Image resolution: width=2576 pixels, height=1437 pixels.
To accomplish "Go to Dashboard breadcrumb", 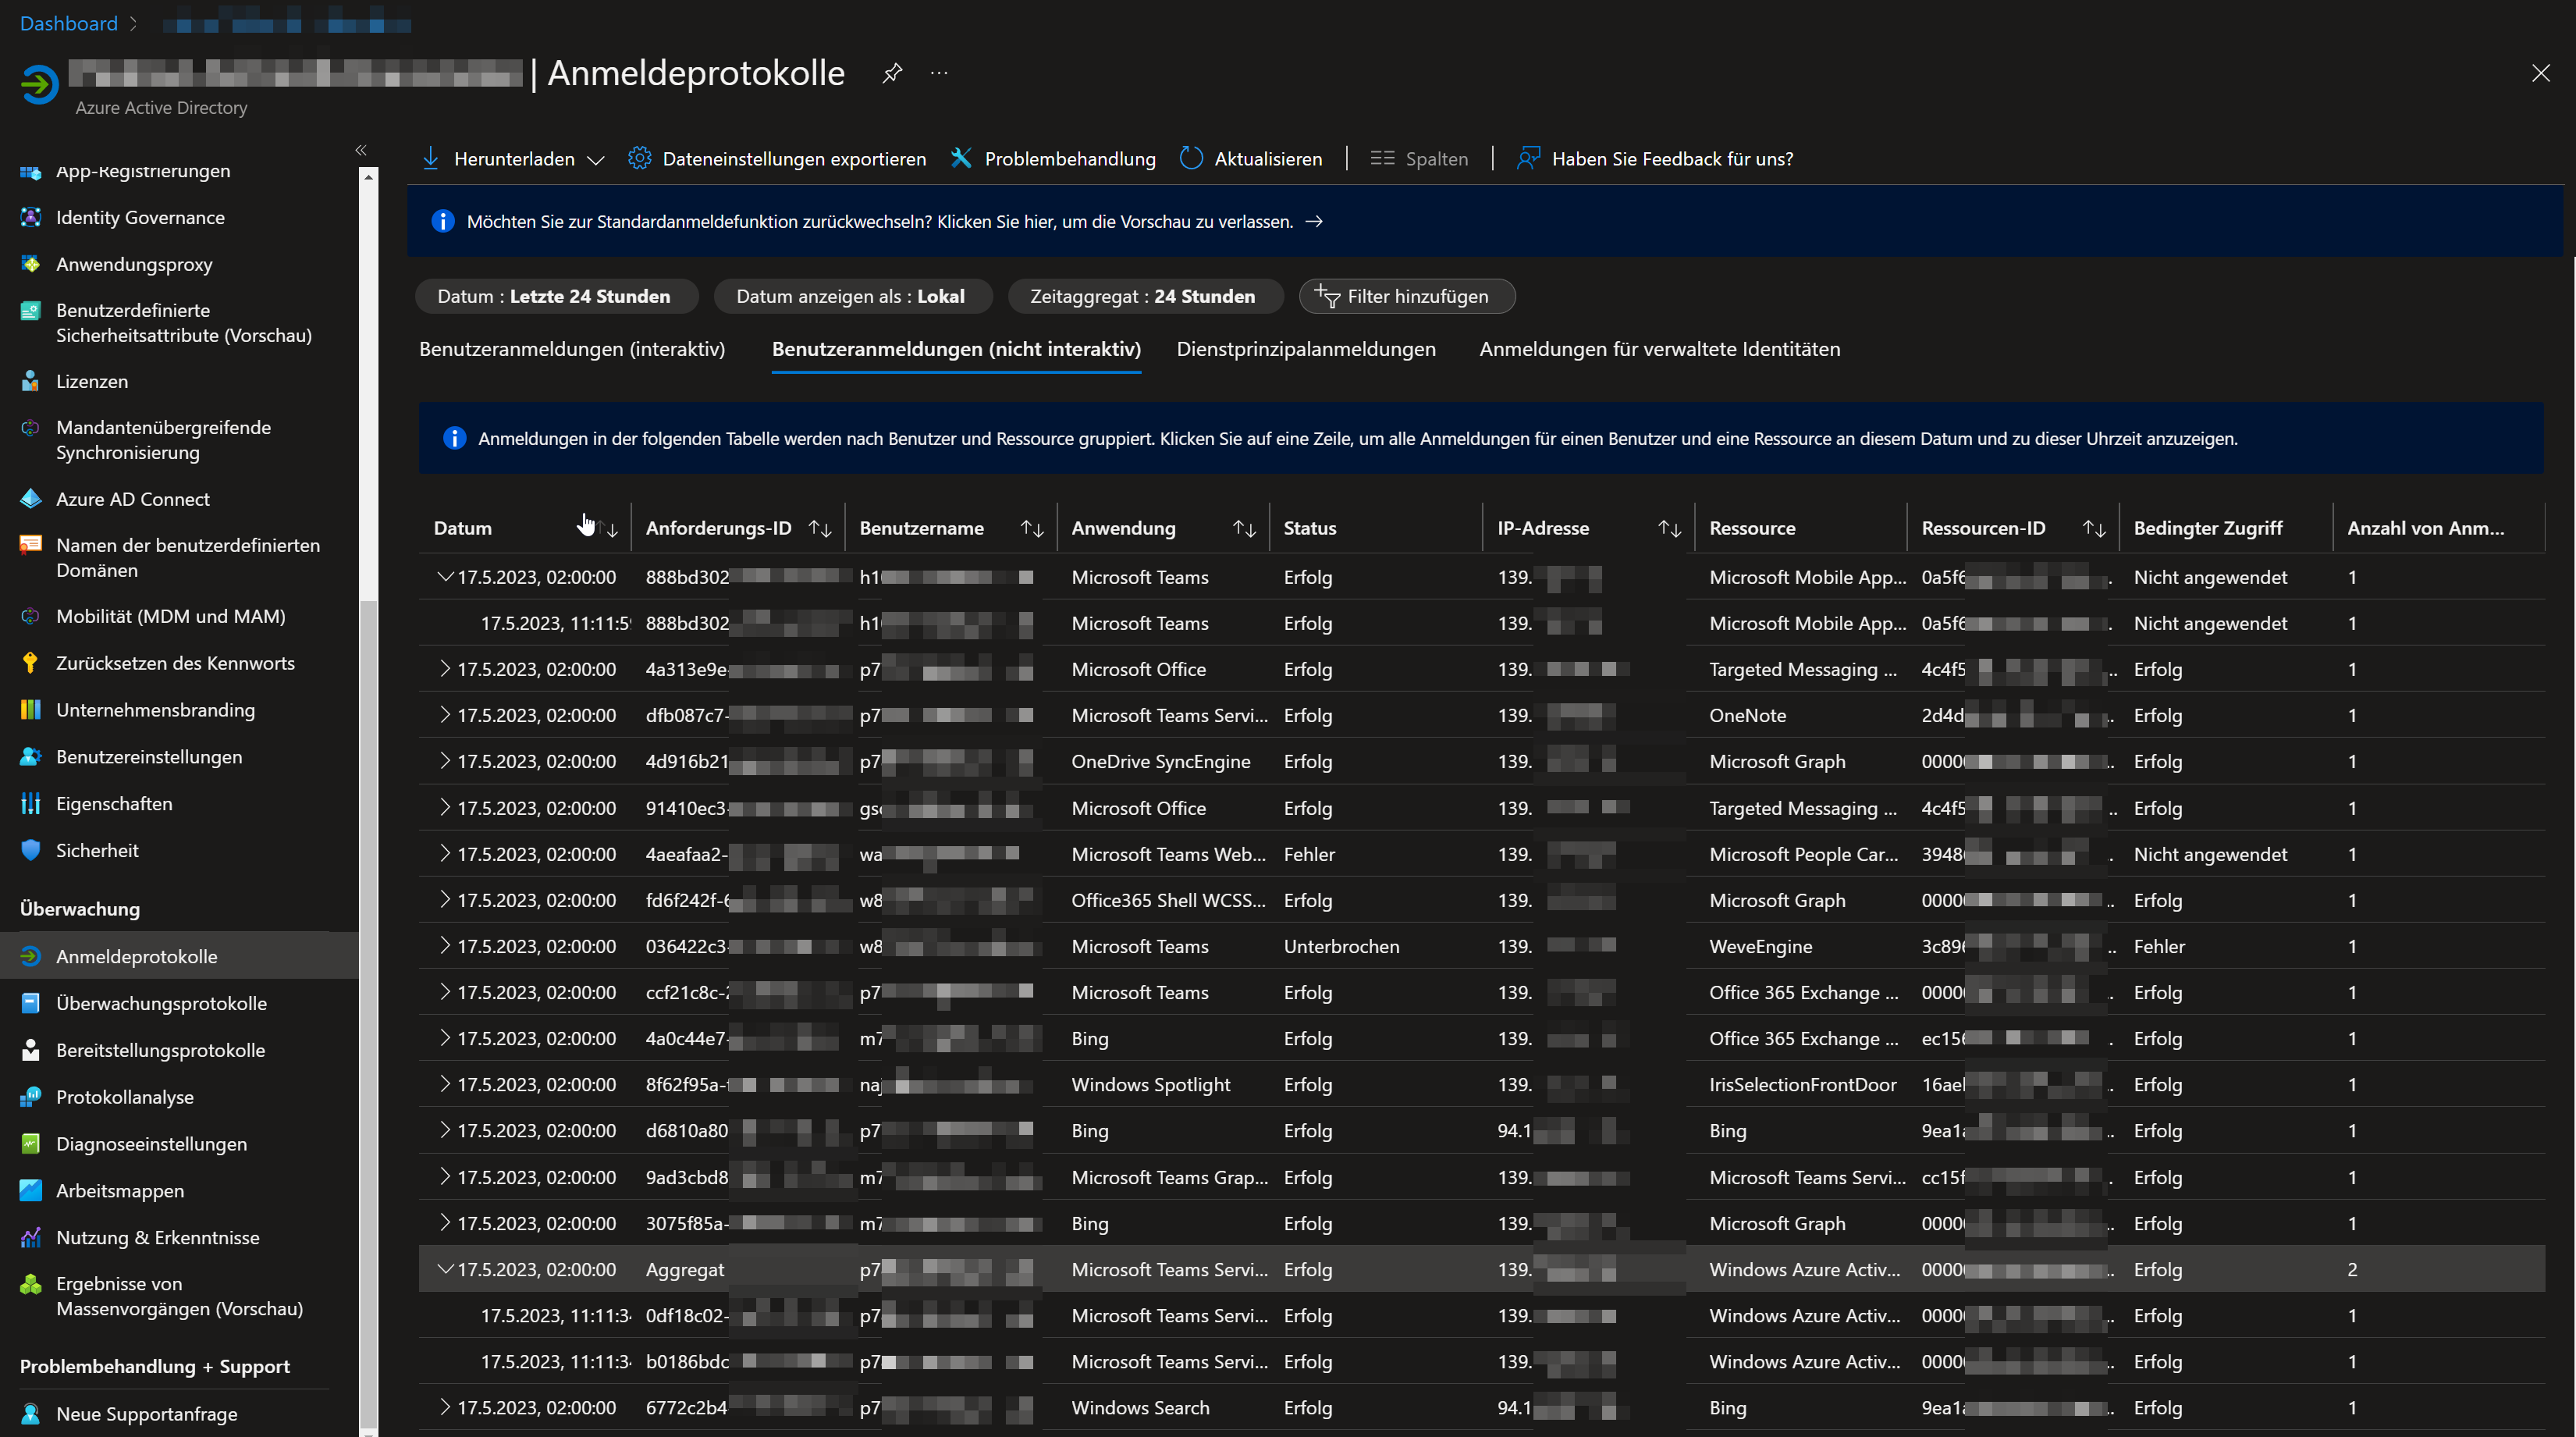I will [69, 23].
